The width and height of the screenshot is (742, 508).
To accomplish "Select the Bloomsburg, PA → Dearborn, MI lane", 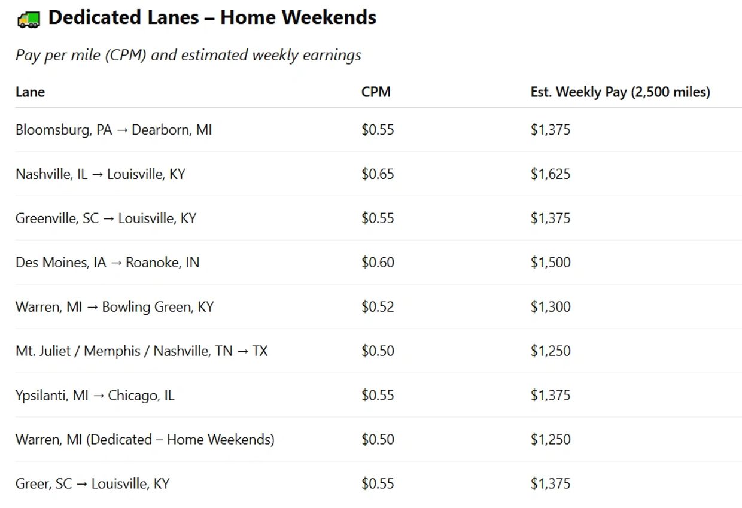I will tap(114, 130).
